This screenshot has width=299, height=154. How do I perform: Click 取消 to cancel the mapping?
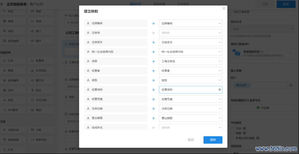[x=190, y=140]
